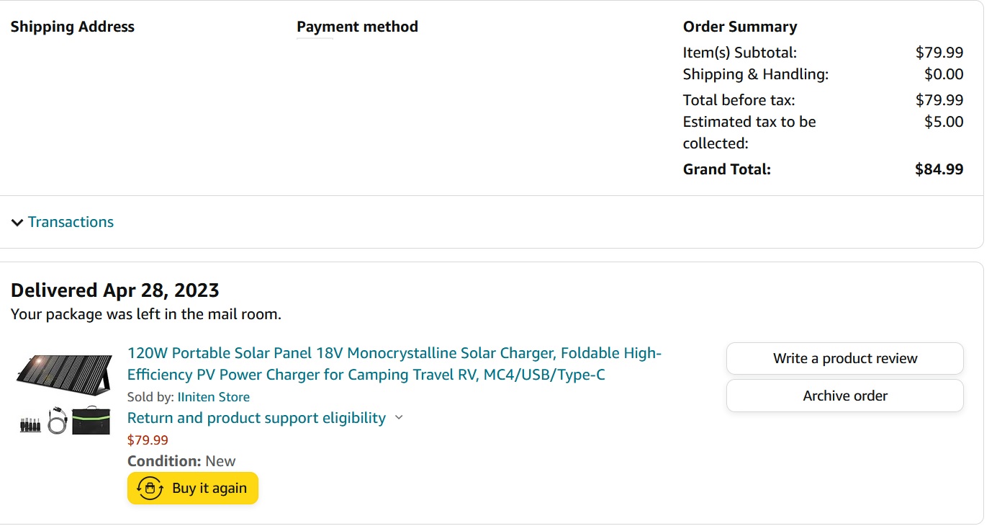The height and width of the screenshot is (526, 997).
Task: Open the 120W Portable Solar Panel product title
Action: click(394, 364)
